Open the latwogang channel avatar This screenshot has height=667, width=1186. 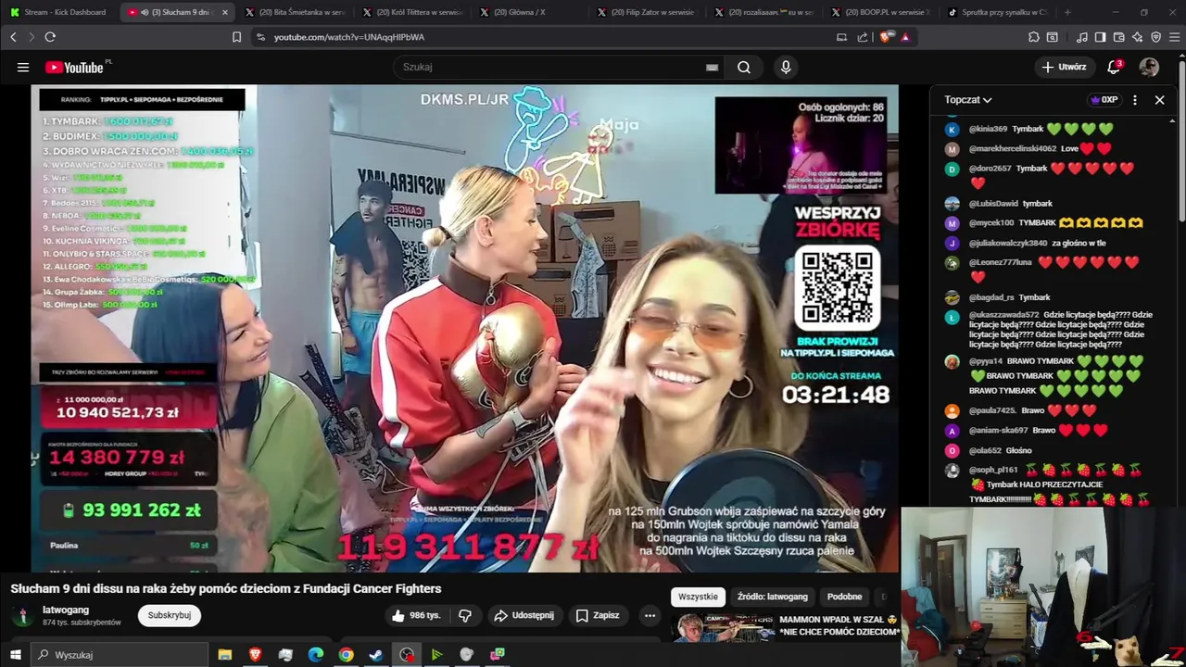22,615
